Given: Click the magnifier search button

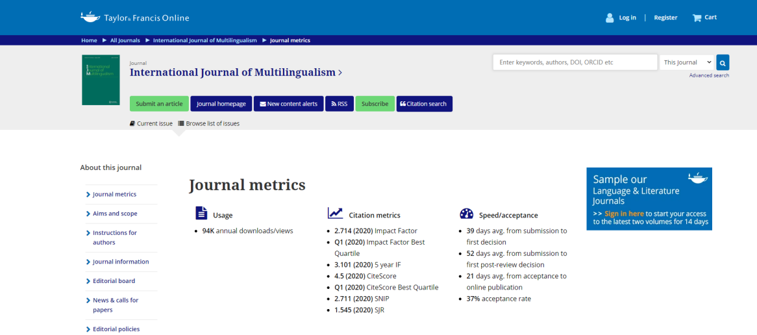Looking at the screenshot, I should click(x=723, y=62).
